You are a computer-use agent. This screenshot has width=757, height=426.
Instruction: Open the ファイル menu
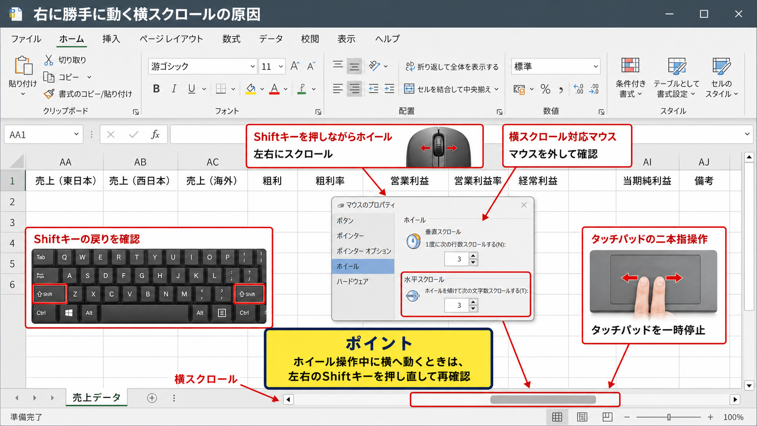[26, 39]
